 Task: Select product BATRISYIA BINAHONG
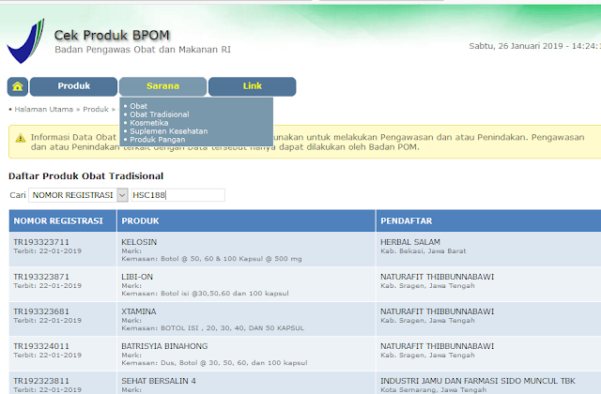click(164, 346)
